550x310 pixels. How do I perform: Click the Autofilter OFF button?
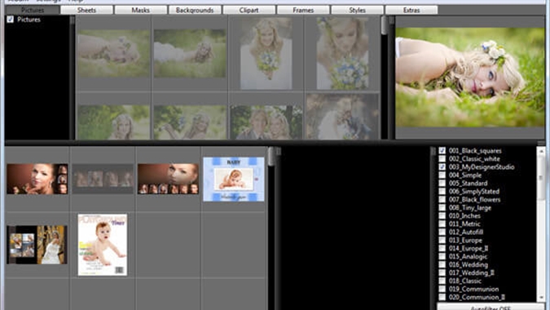click(x=491, y=307)
